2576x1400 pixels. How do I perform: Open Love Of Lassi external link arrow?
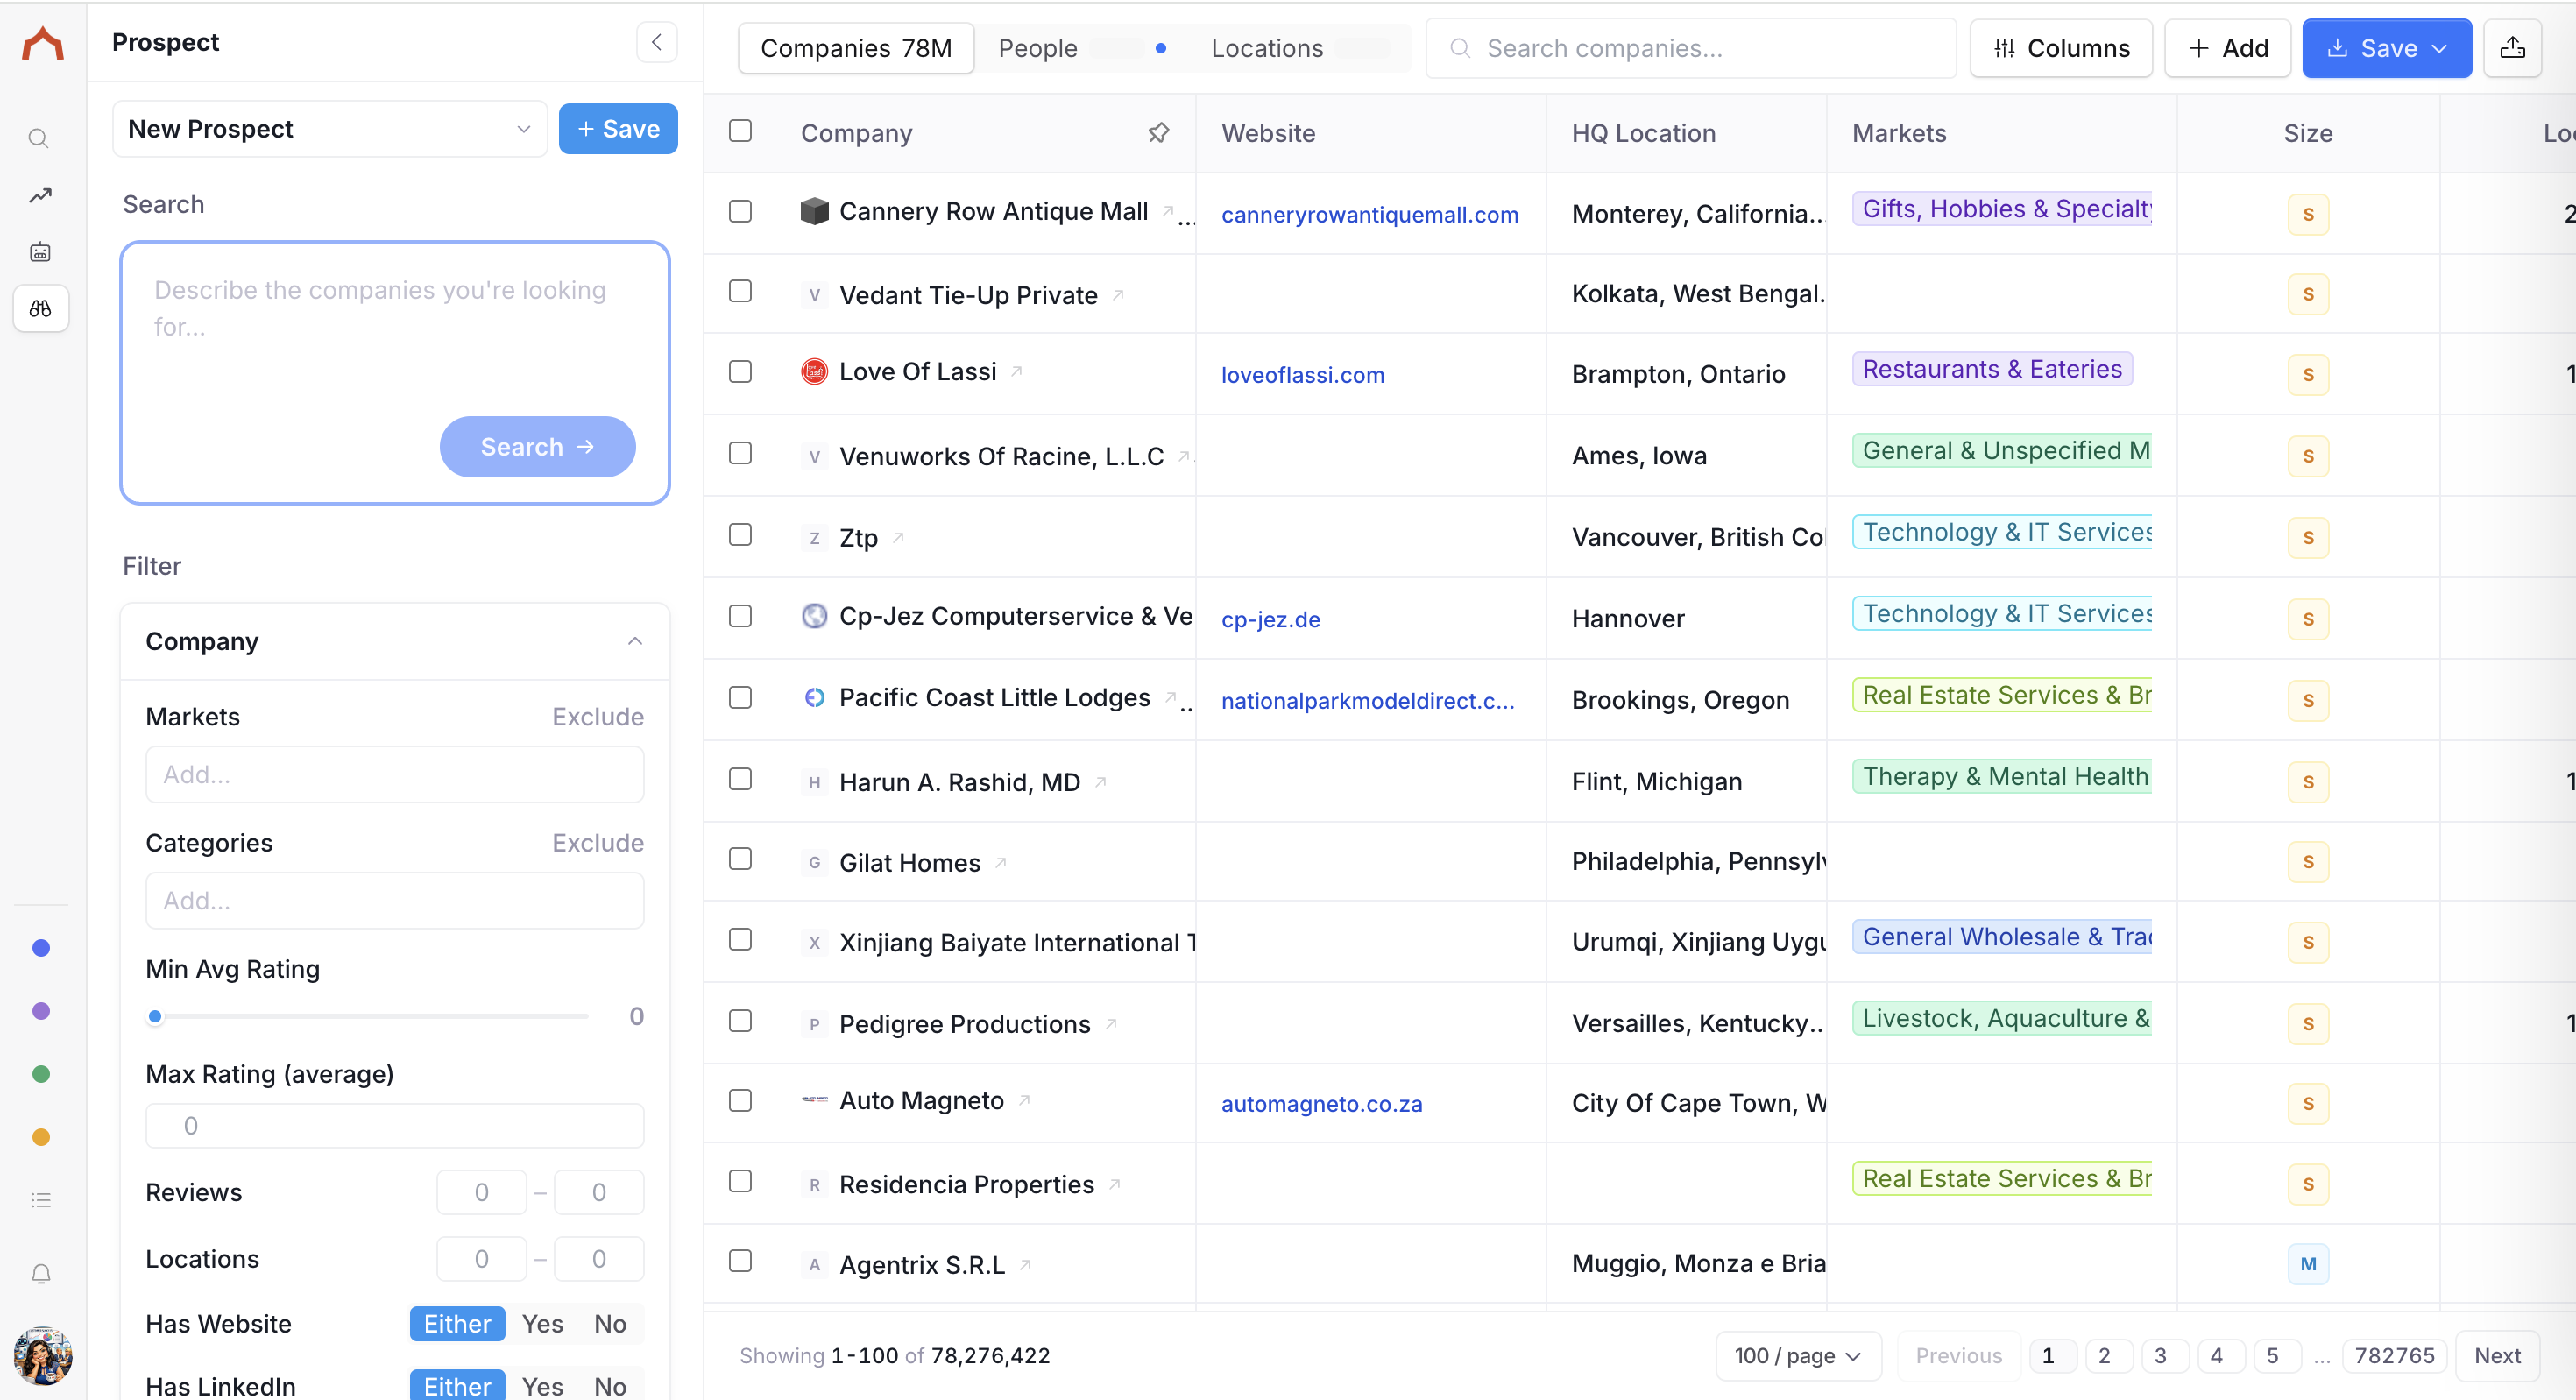pyautogui.click(x=1016, y=371)
